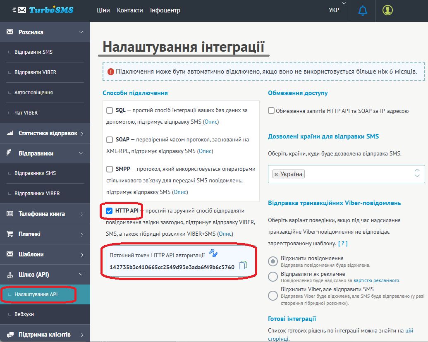Click the Платежі cart icon
This screenshot has height=342, width=428.
[10, 234]
